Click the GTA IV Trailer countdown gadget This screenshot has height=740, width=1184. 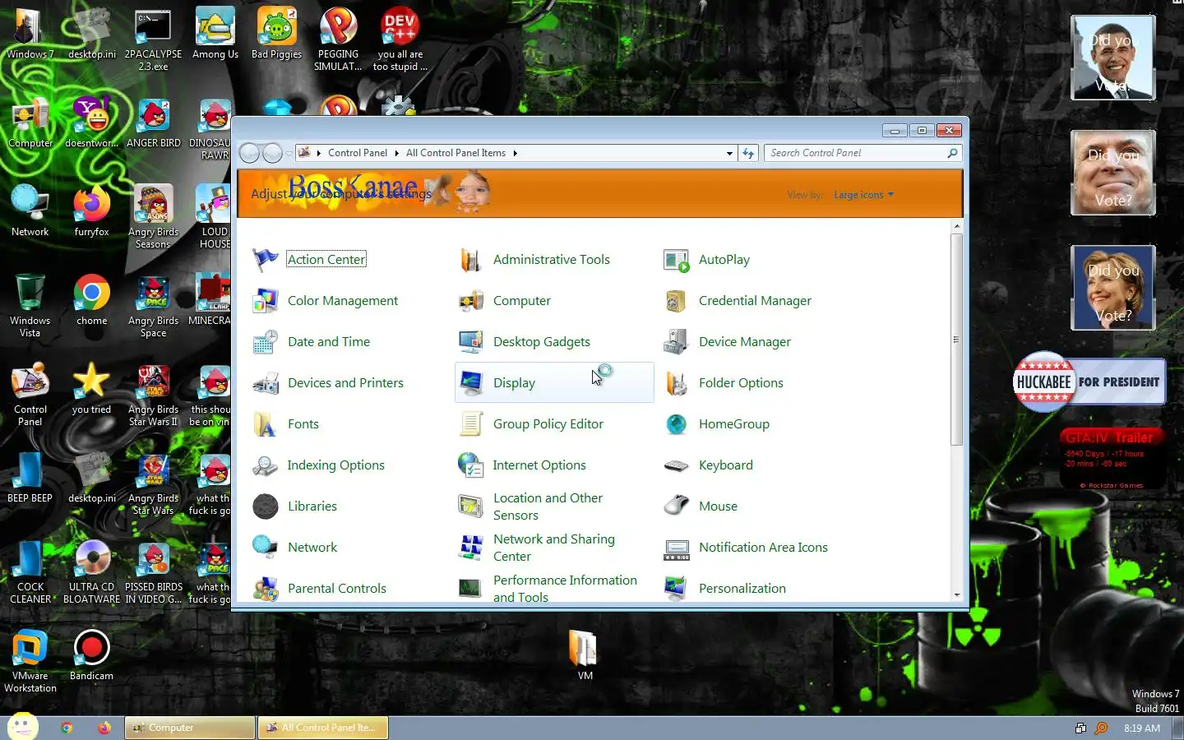tap(1113, 460)
